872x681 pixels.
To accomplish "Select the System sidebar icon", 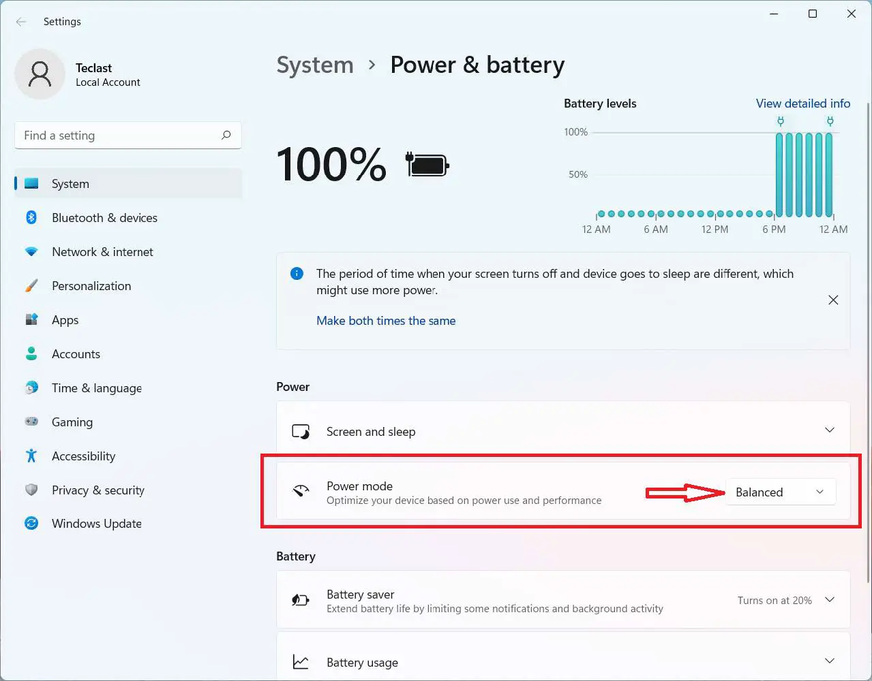I will (x=31, y=183).
